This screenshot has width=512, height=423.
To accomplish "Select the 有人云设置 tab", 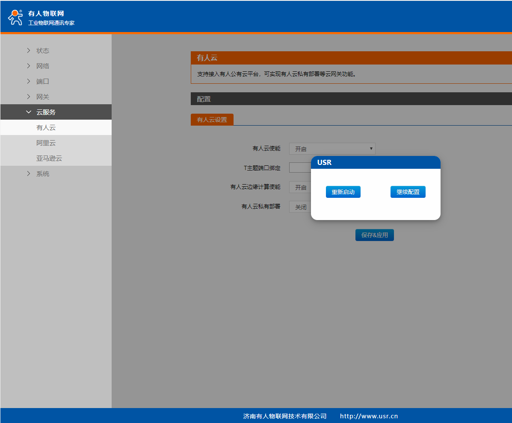I will point(212,120).
